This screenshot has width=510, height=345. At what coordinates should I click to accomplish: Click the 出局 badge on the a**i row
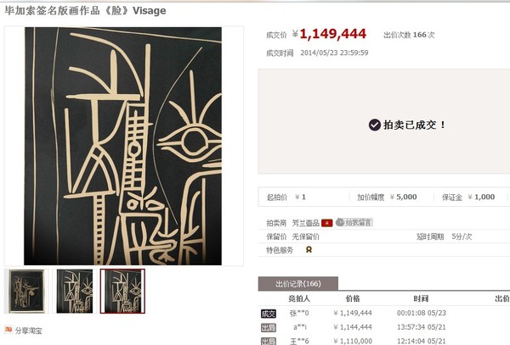click(269, 327)
